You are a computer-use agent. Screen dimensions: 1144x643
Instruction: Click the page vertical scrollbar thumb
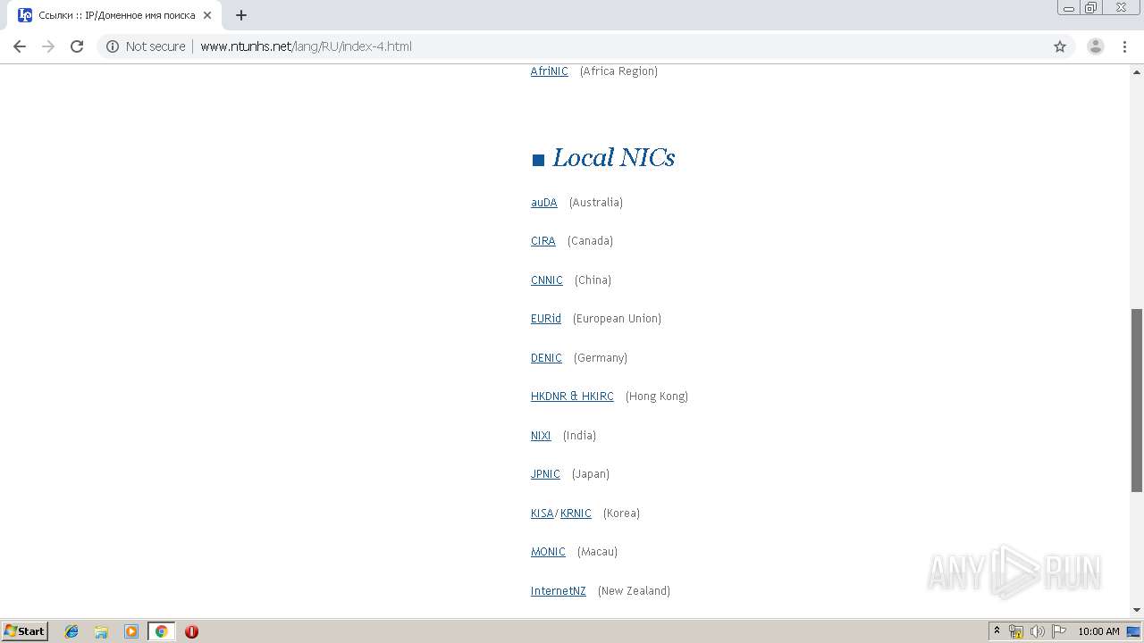click(1137, 400)
